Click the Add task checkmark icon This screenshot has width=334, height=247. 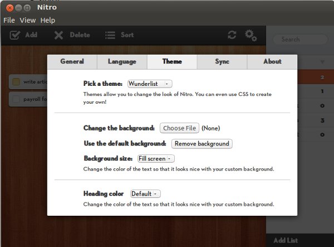pos(15,35)
